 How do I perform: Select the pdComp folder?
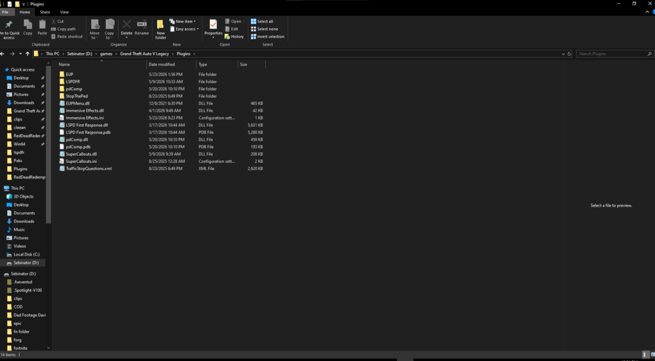(x=74, y=89)
